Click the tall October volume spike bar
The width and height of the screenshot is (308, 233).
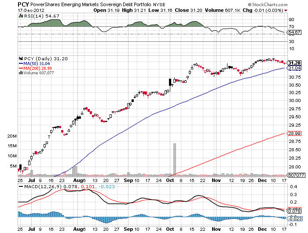point(175,160)
